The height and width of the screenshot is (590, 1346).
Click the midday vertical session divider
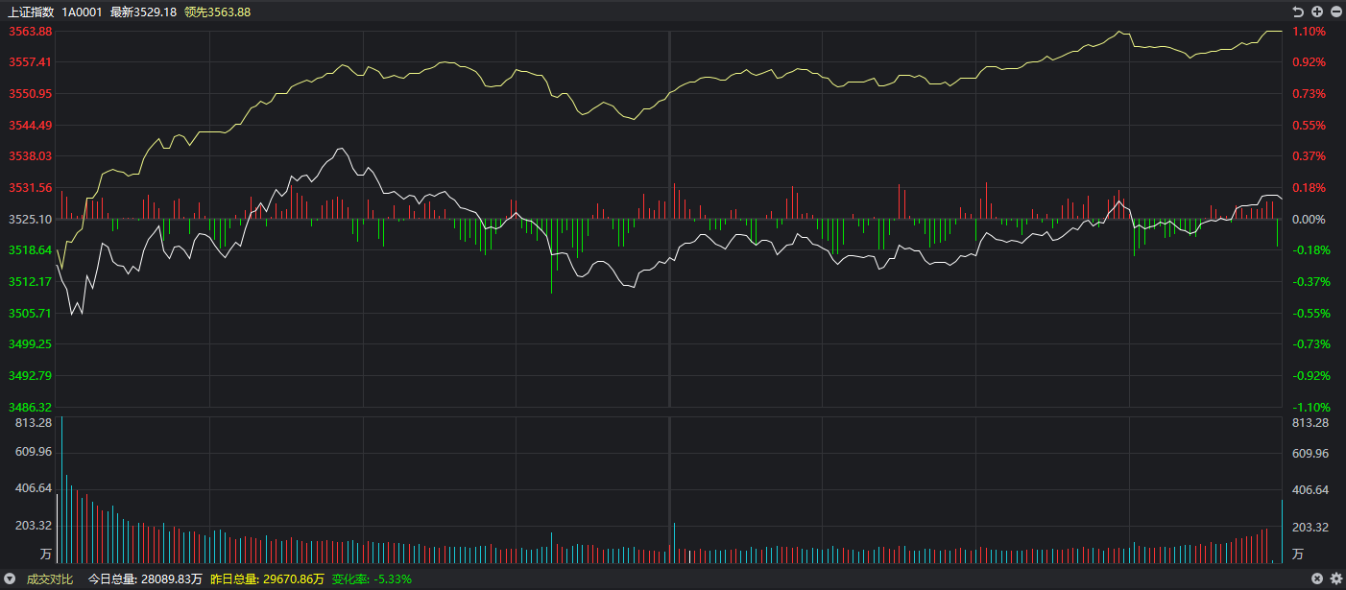(x=669, y=220)
